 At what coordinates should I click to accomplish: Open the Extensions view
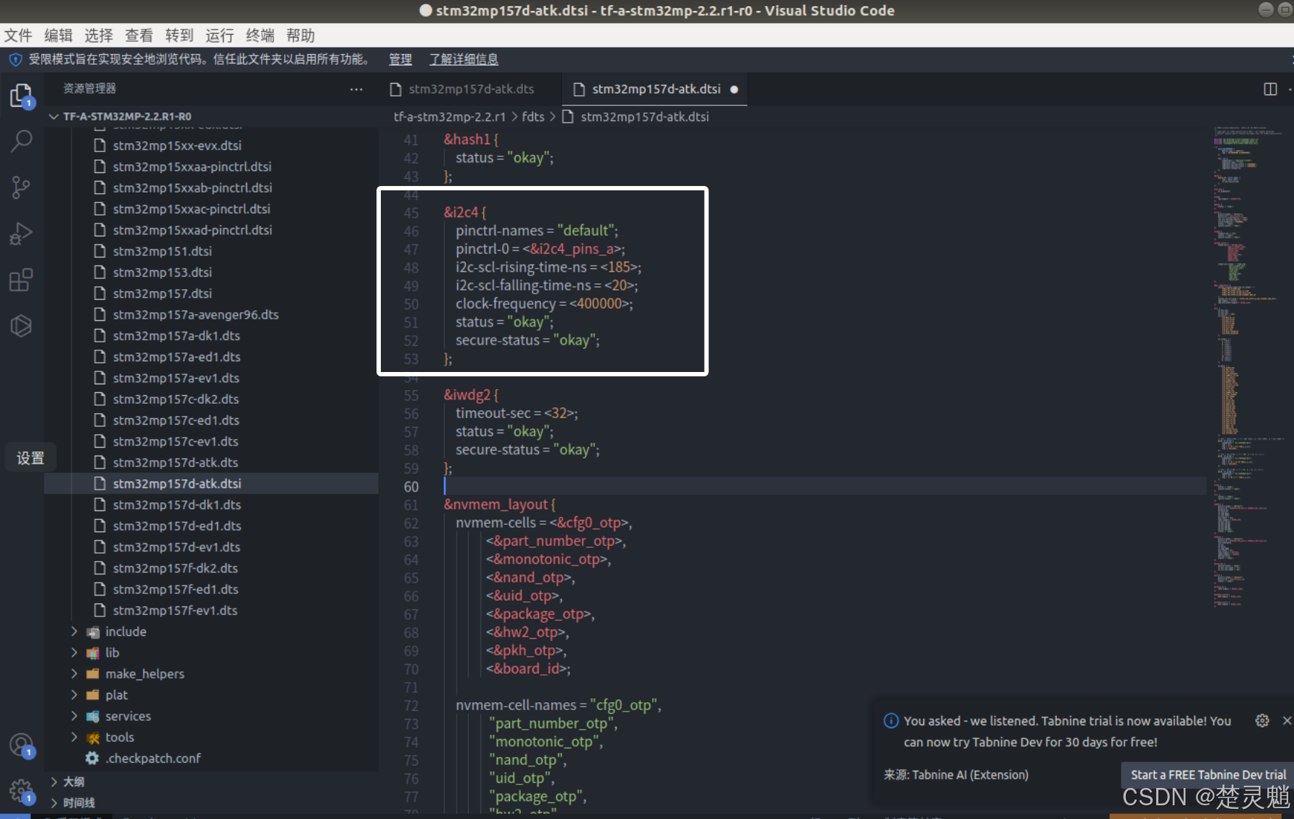(21, 280)
